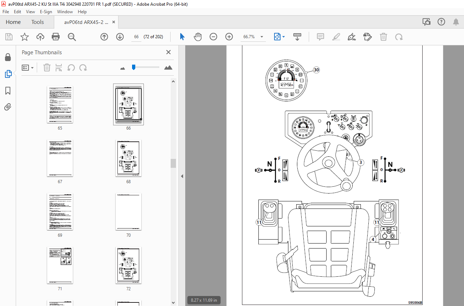Rotate pages counterclockwise in the thumbnails panel
464x306 pixels.
pyautogui.click(x=71, y=67)
